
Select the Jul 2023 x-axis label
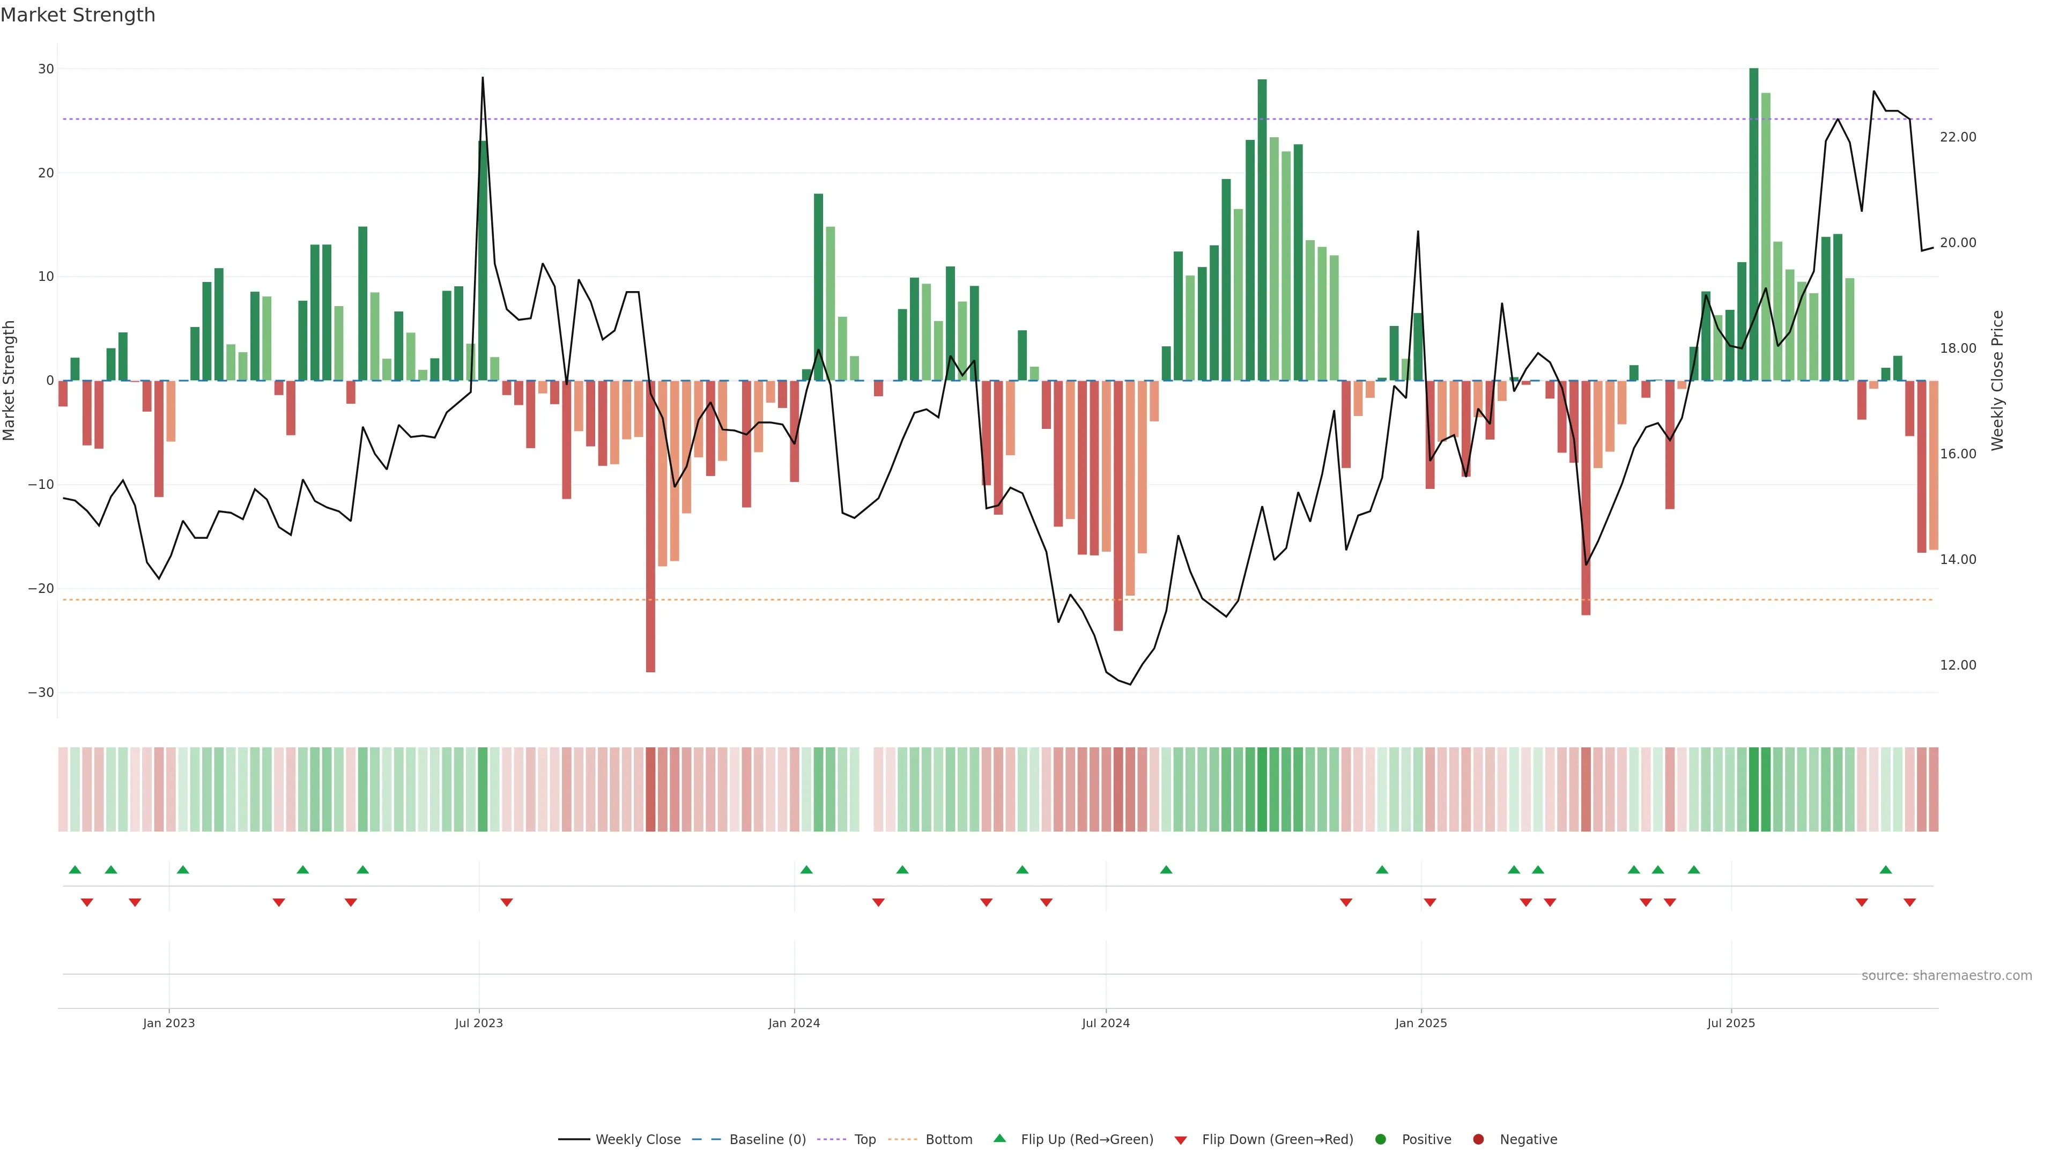click(x=479, y=1023)
